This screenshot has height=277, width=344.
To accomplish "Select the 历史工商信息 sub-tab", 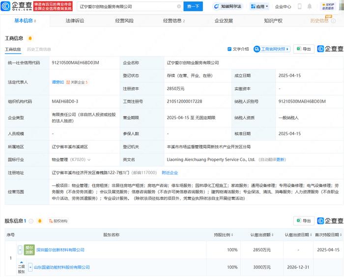I will coord(39,49).
